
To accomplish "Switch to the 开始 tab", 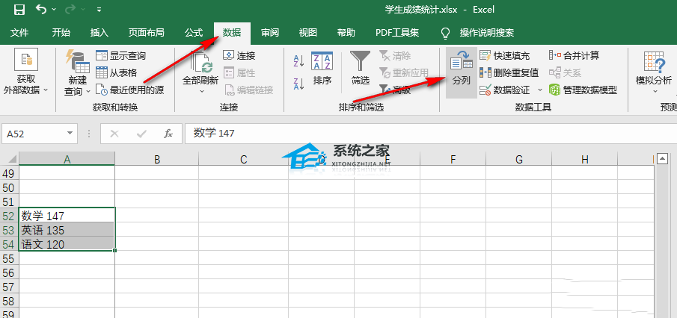I will (x=61, y=33).
